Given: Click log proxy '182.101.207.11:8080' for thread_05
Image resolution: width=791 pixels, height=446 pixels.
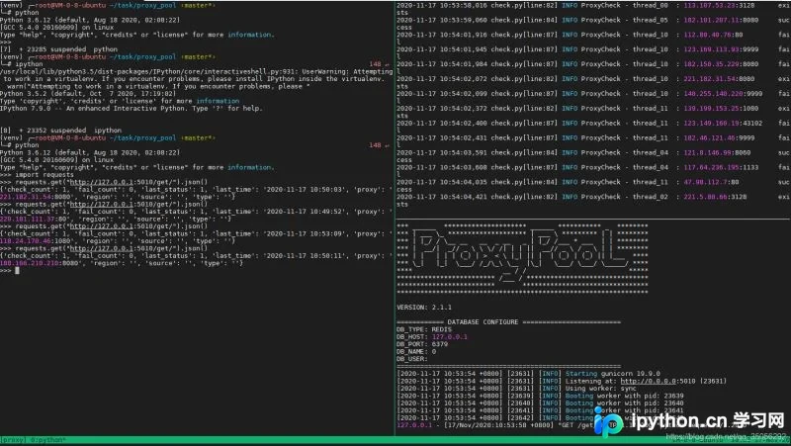Looking at the screenshot, I should [721, 20].
